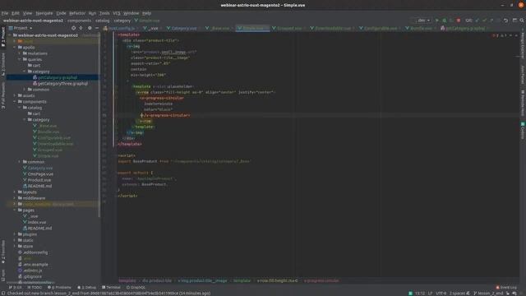Click div.product-tile in the editor breadcrumbs

pos(157,280)
